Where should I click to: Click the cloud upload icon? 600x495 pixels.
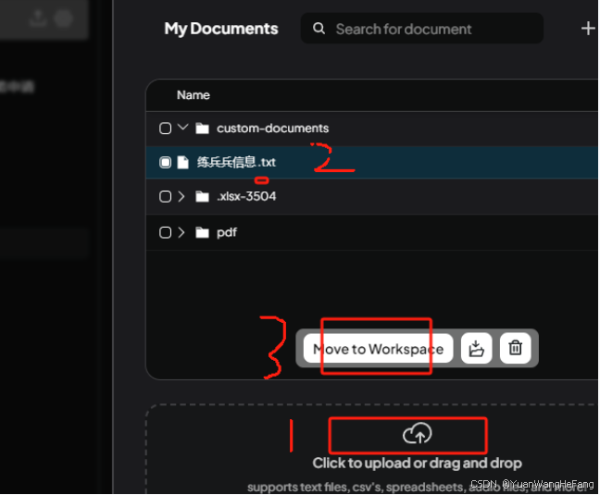417,434
